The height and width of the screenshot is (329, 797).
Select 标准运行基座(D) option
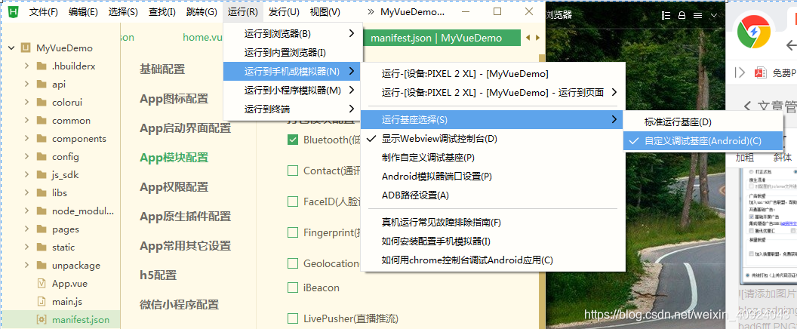pos(703,122)
